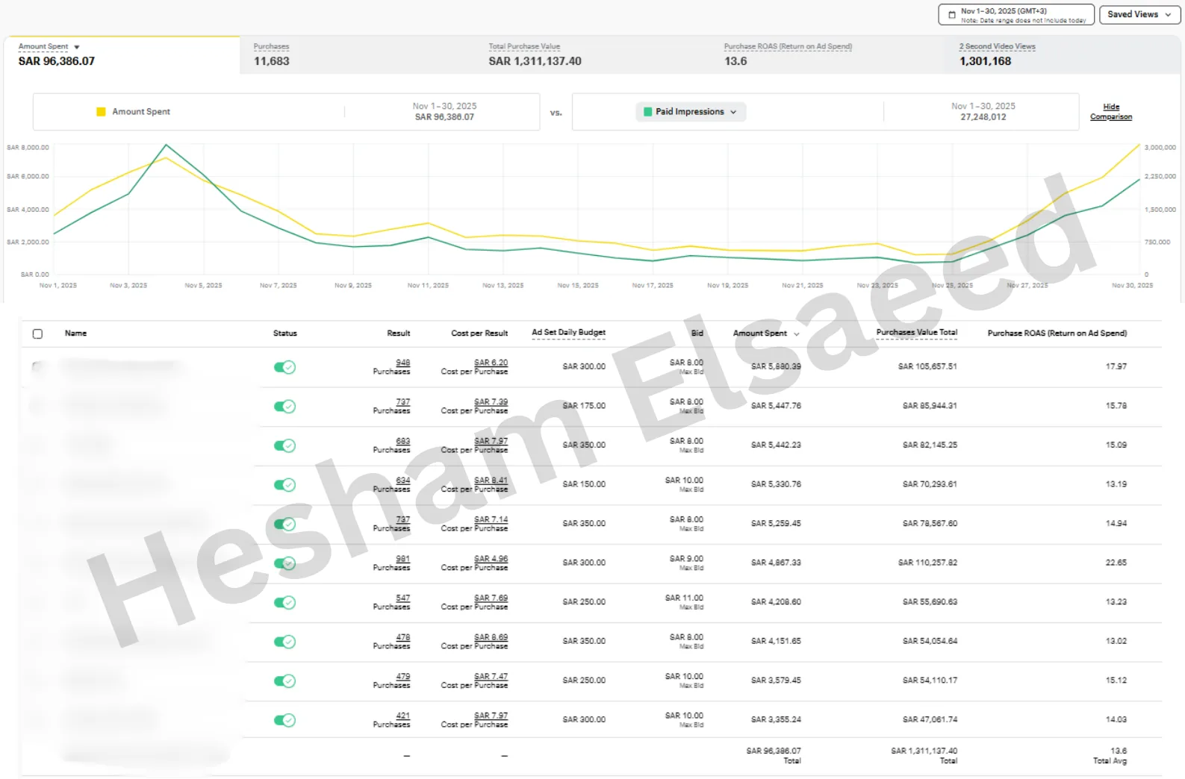Click the SAR 4.96 cost per result
The image size is (1185, 779).
point(491,559)
